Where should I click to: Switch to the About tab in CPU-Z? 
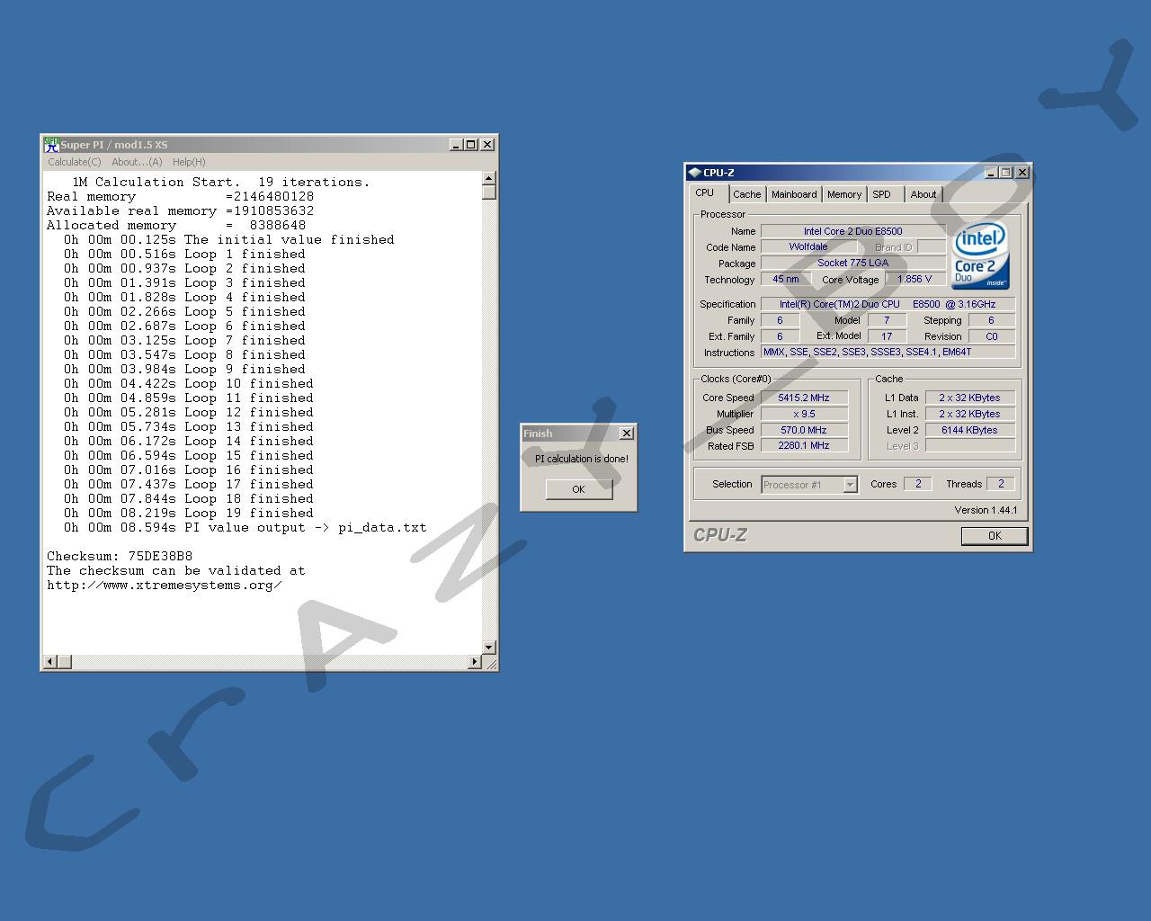click(x=923, y=194)
